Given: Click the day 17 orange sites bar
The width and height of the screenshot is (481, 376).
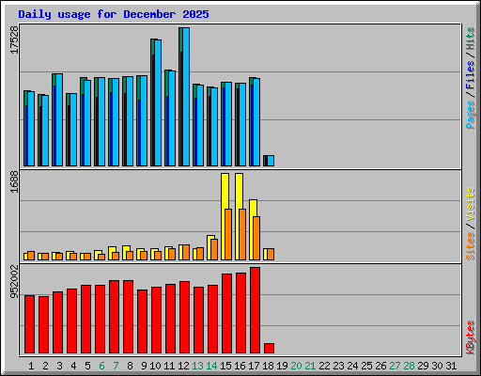Looking at the screenshot, I should pos(256,238).
